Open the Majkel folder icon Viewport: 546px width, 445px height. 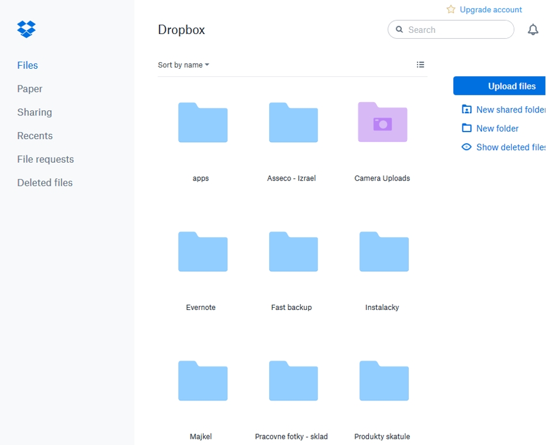[202, 381]
